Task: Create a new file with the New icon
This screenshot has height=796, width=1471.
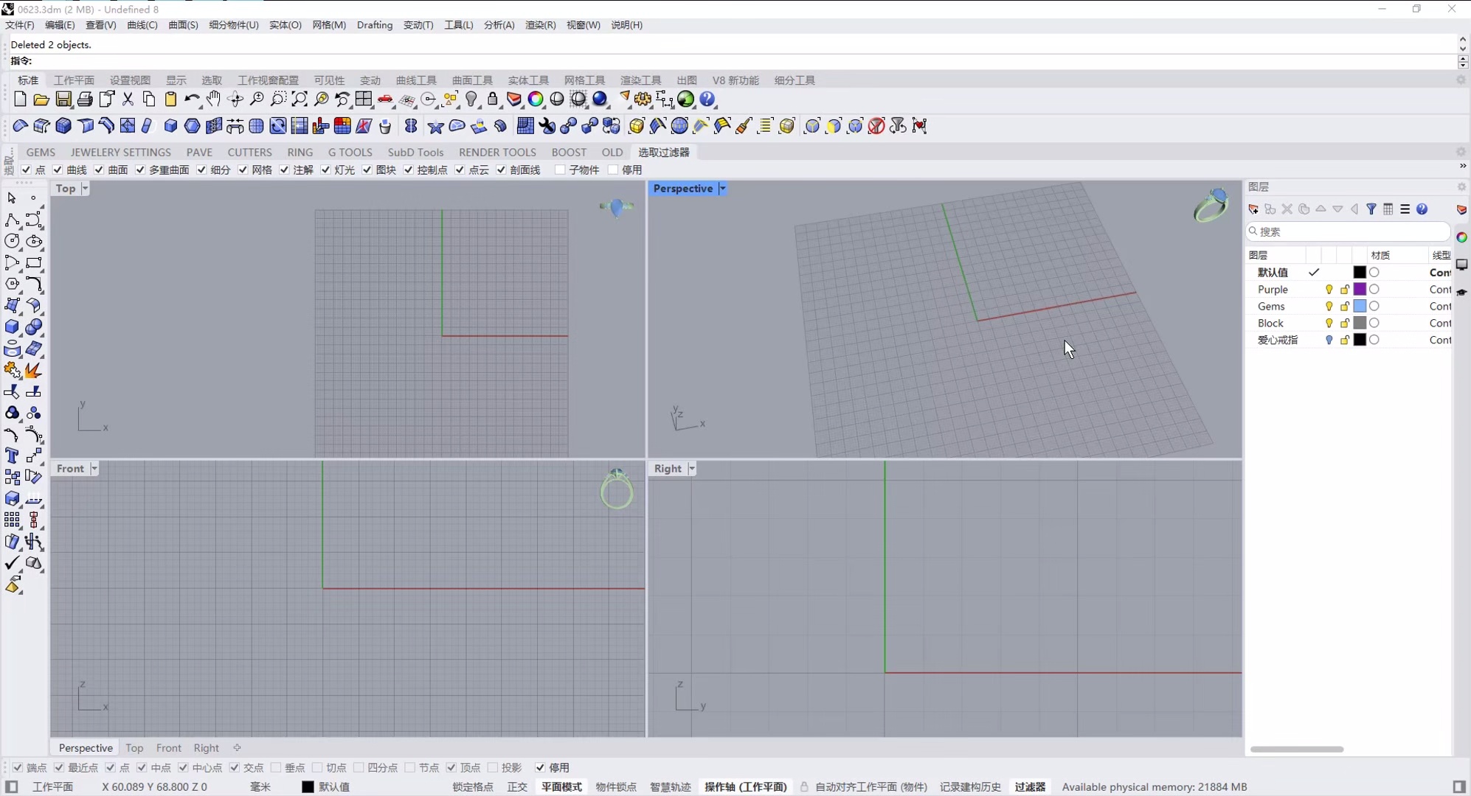Action: click(20, 99)
